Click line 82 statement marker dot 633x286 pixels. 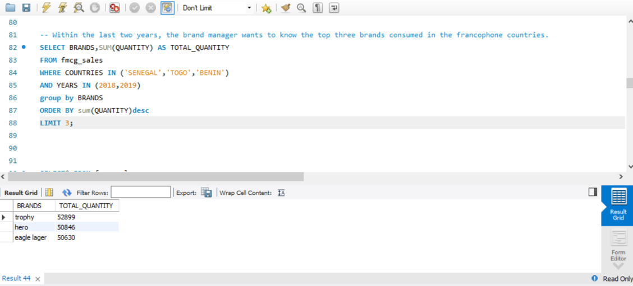coord(24,47)
